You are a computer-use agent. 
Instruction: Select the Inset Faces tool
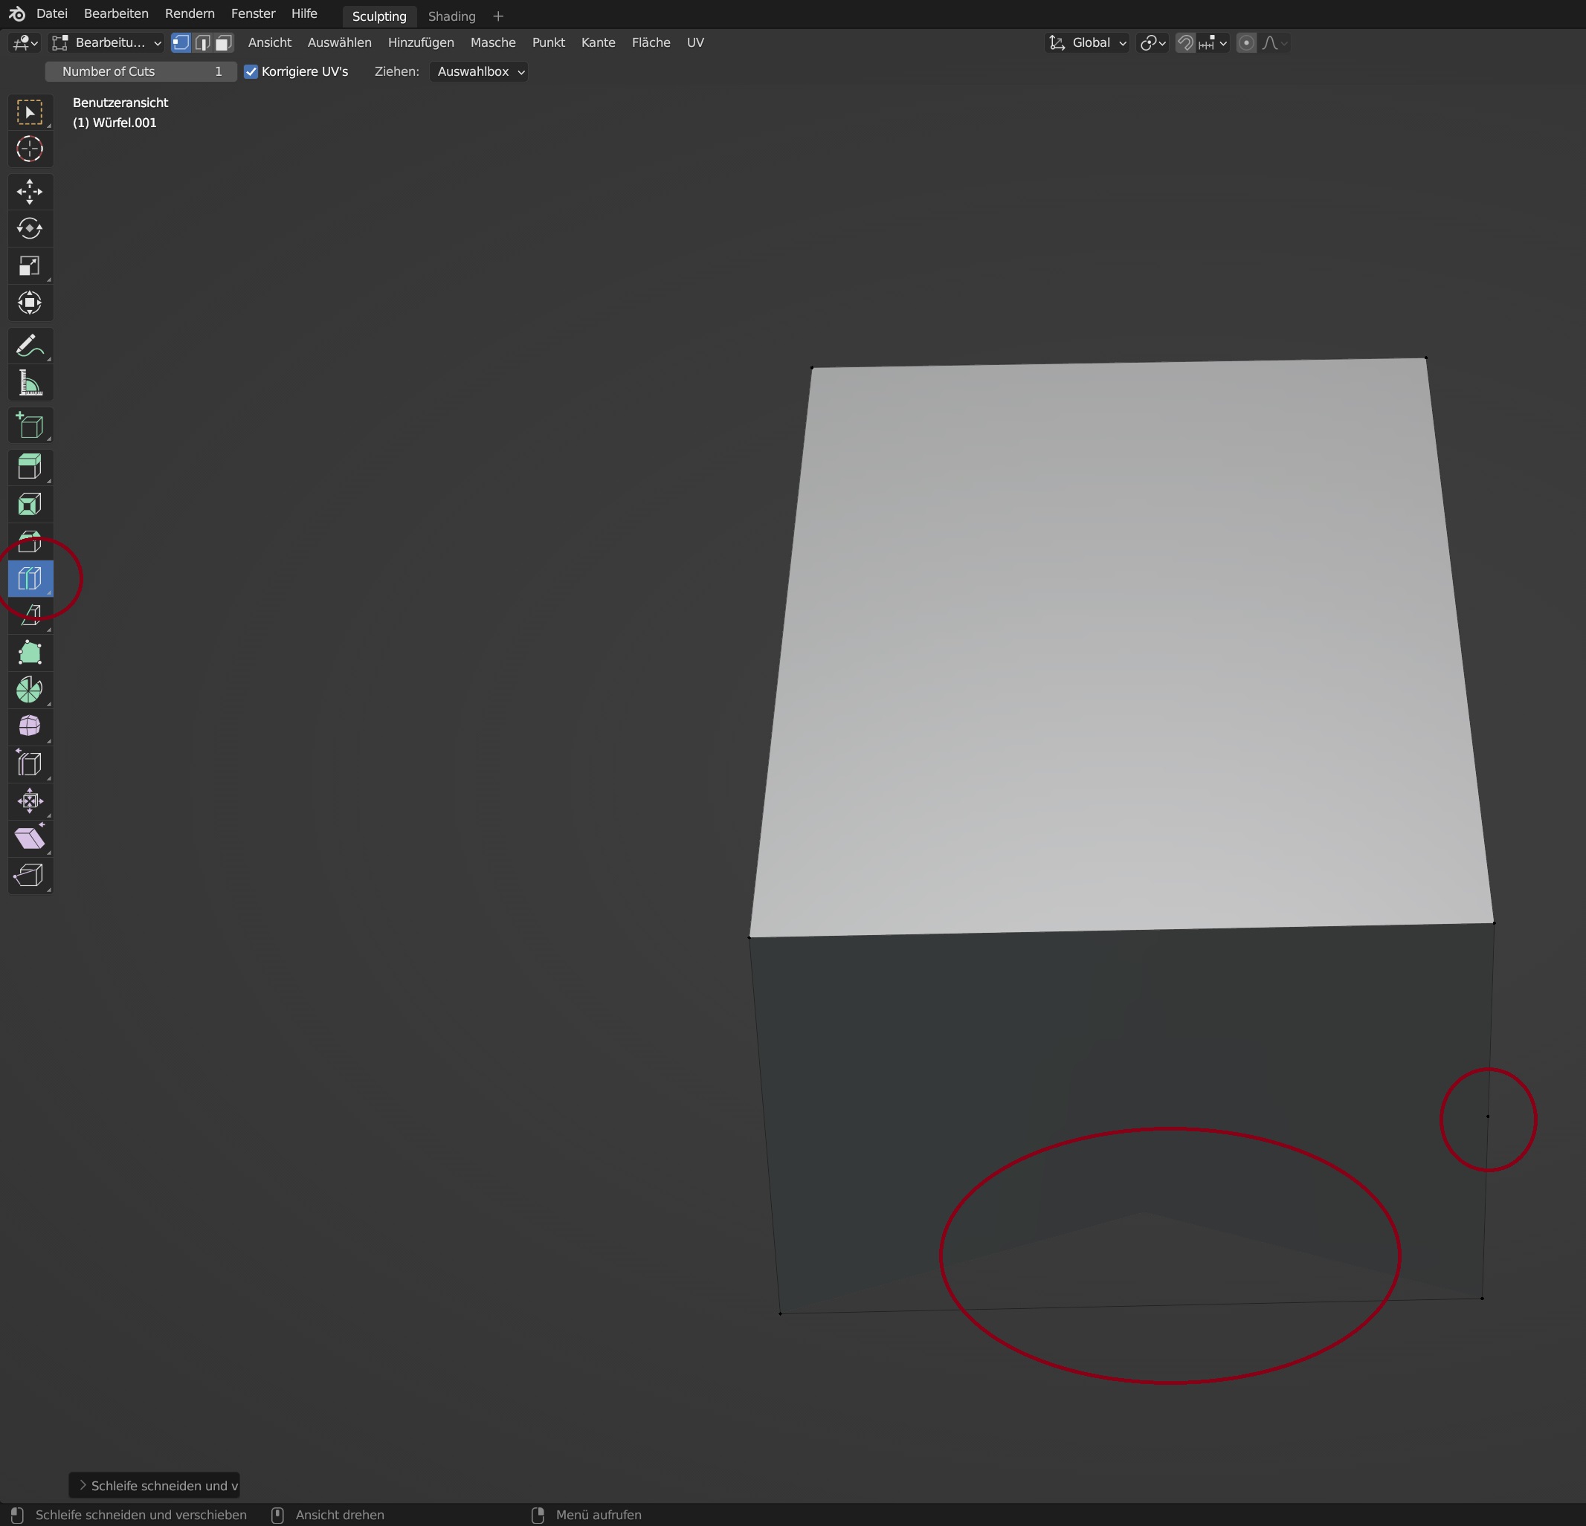pos(30,505)
